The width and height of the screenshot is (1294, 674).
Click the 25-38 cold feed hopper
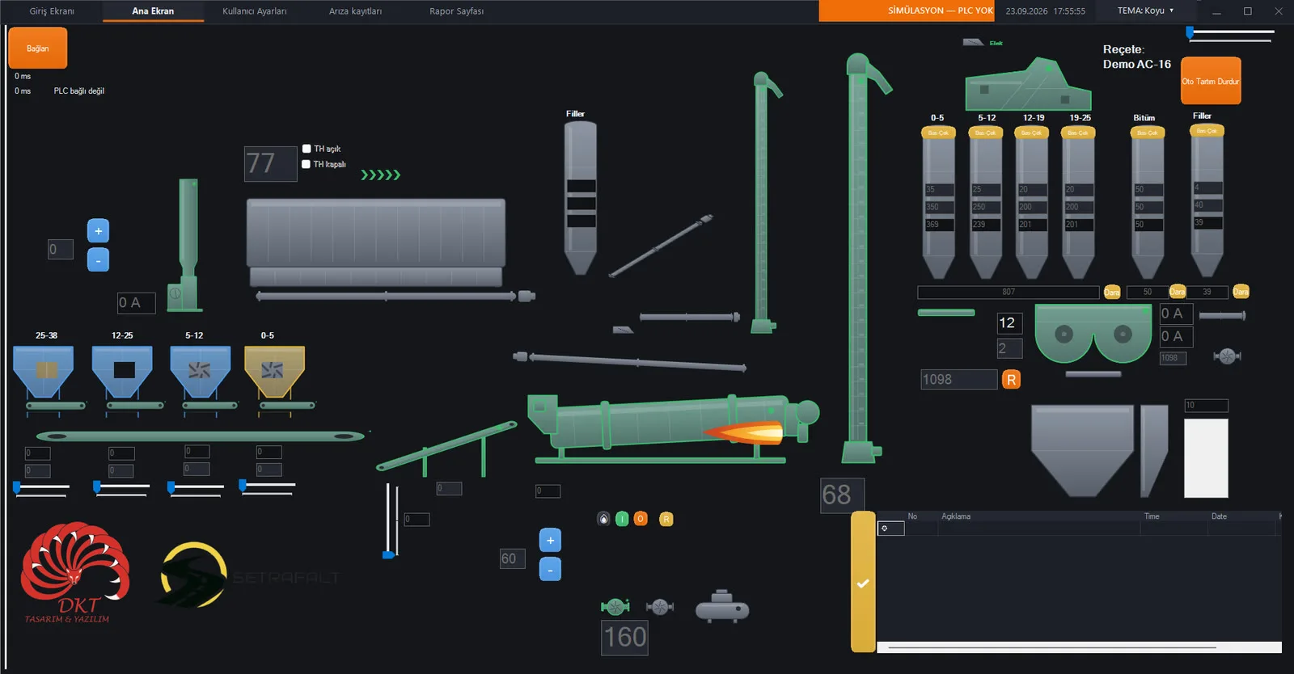pos(44,372)
